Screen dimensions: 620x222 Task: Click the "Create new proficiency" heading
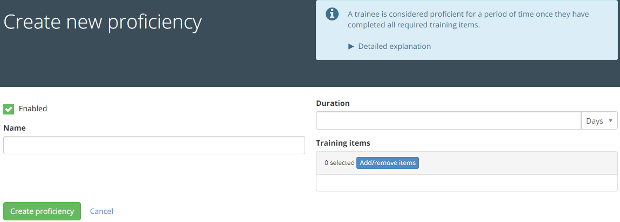tap(102, 22)
